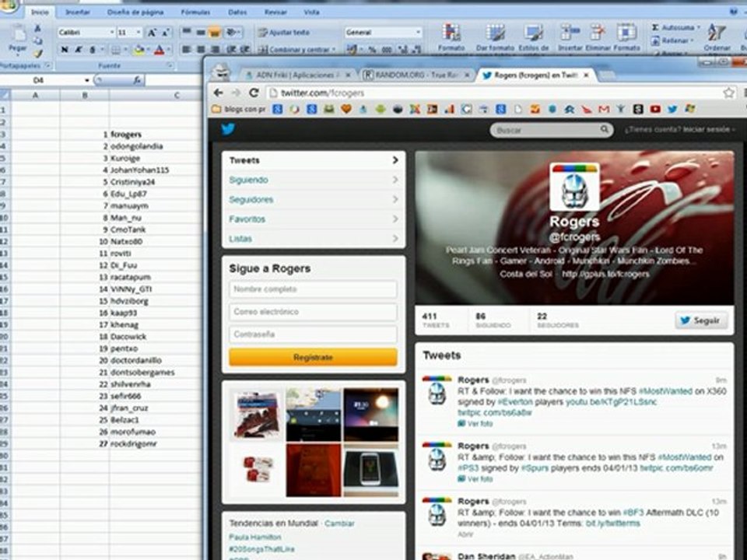Open the red font color picker

159,49
